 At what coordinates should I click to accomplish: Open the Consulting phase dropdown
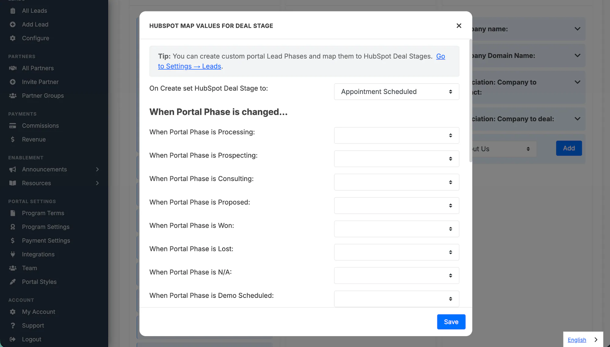point(396,182)
